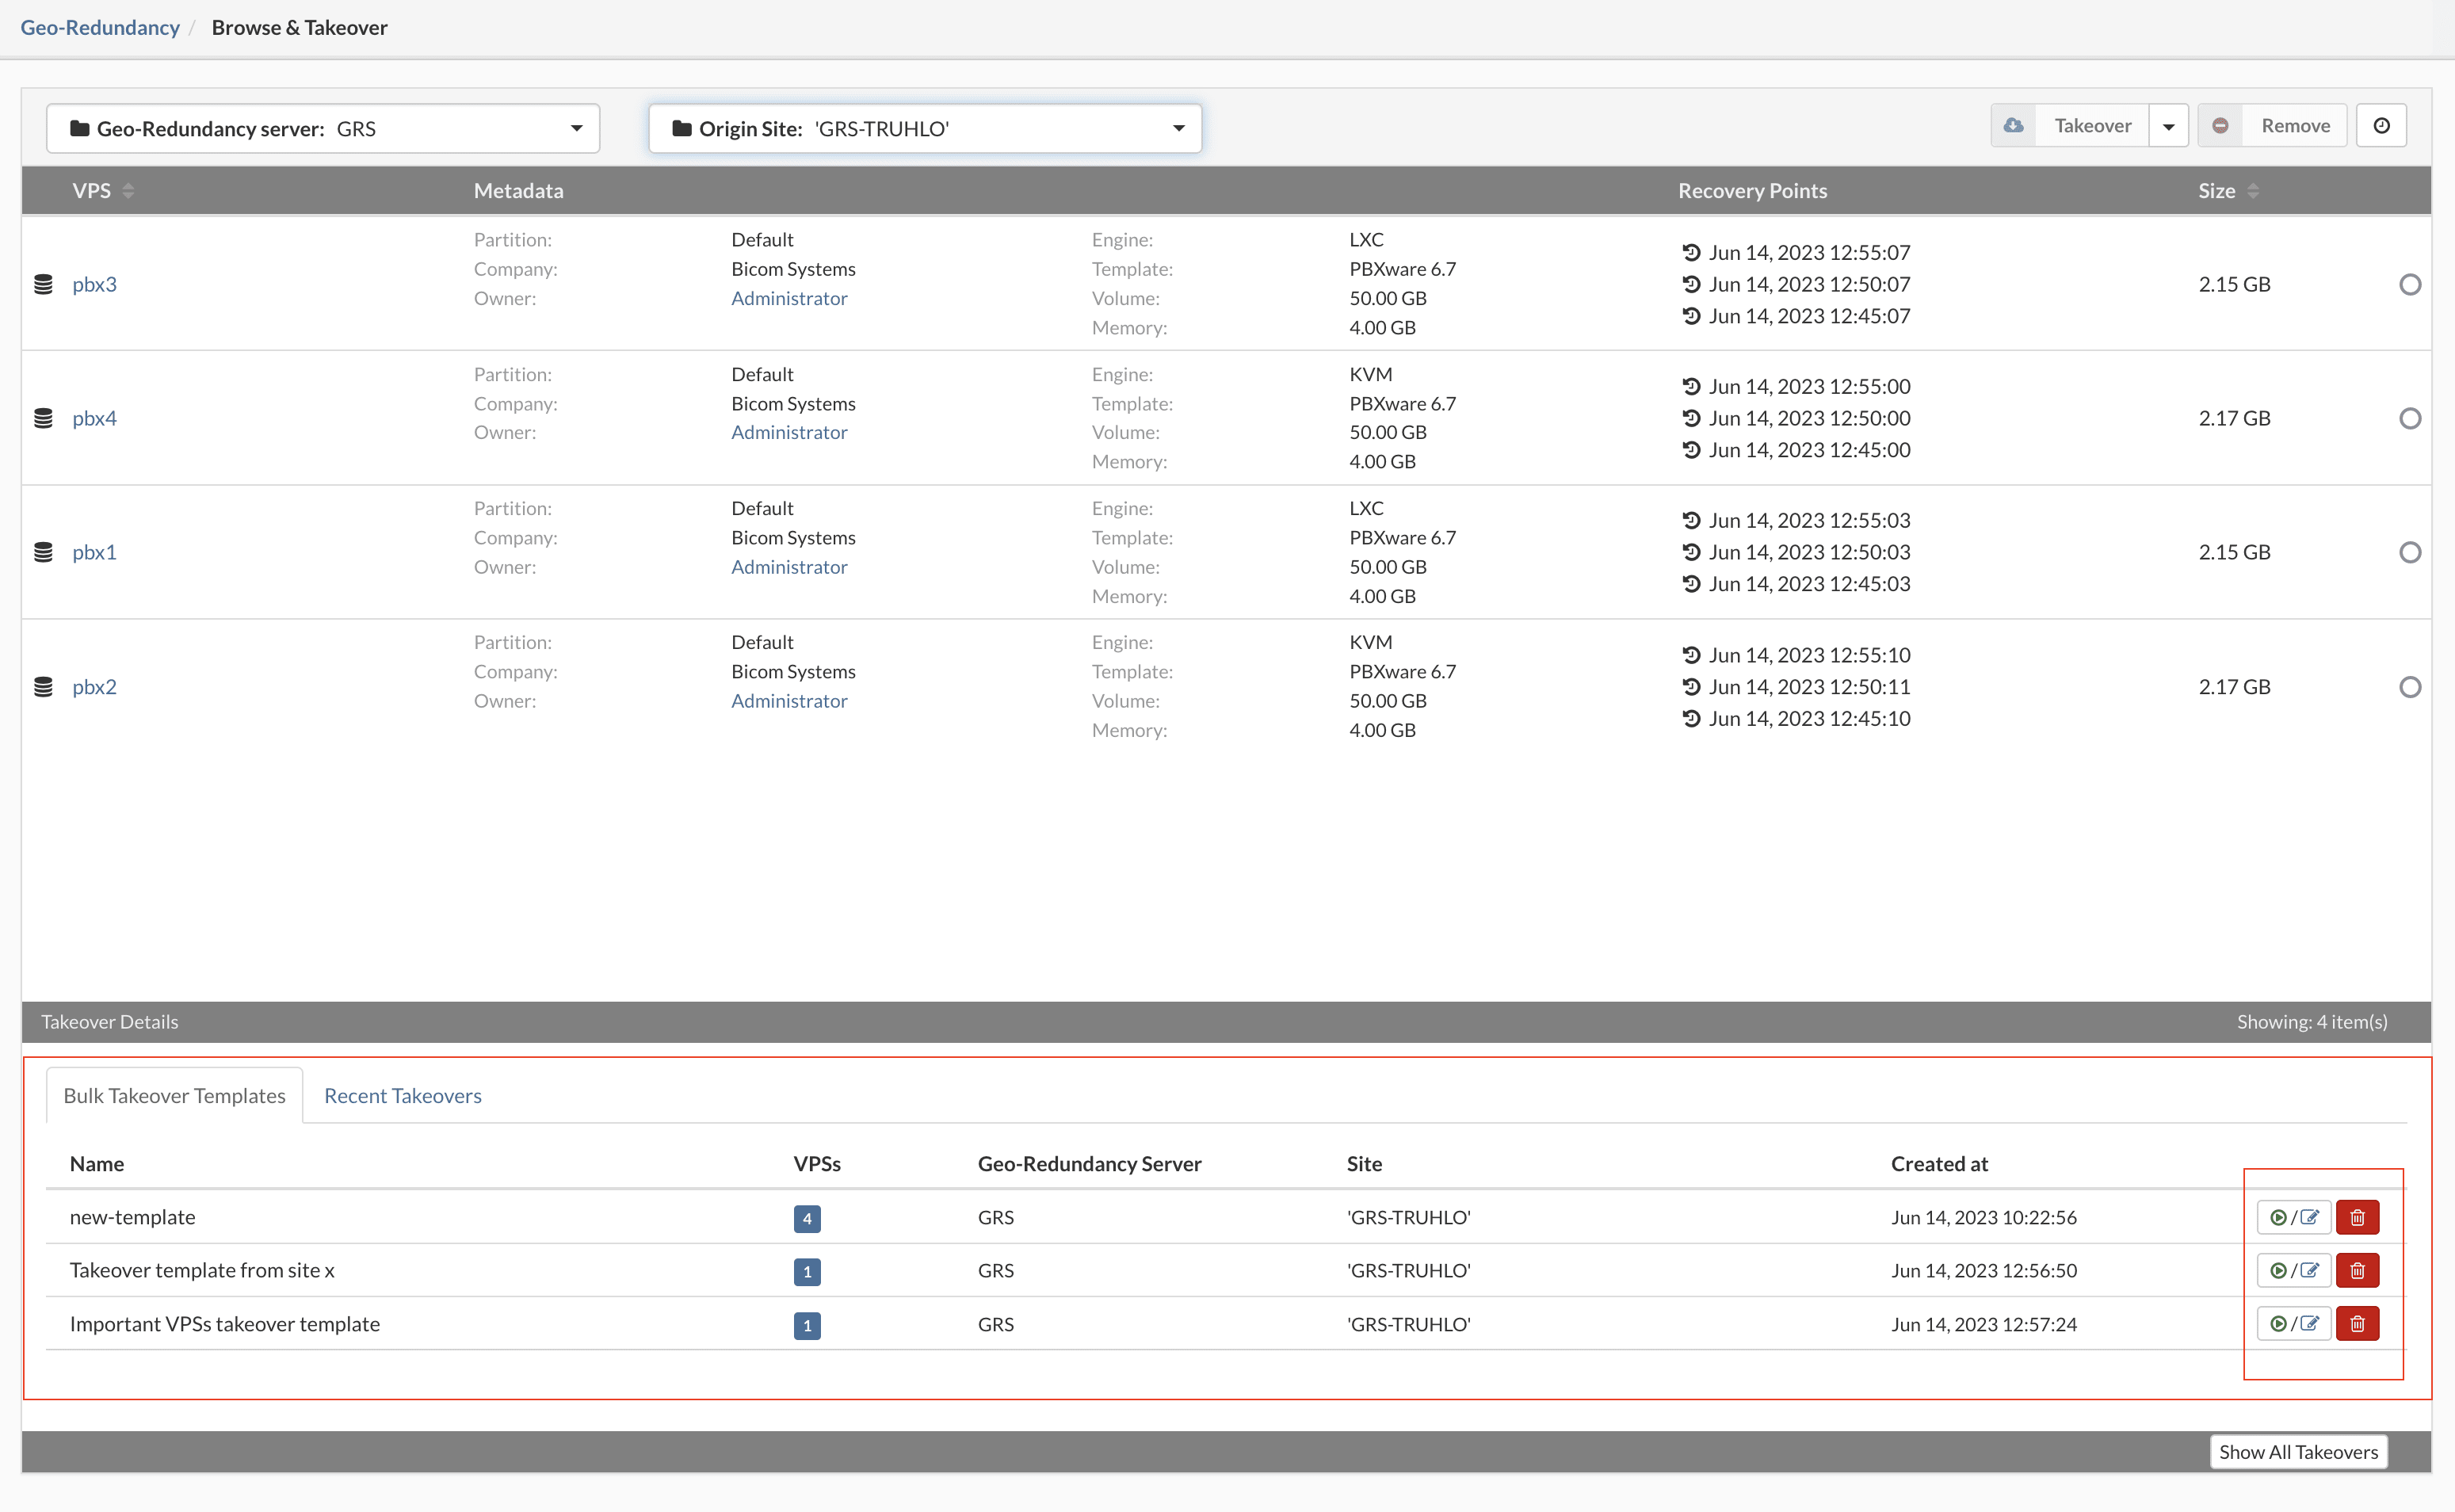This screenshot has height=1512, width=2455.
Task: Open the pbx4 VPS link
Action: tap(94, 419)
